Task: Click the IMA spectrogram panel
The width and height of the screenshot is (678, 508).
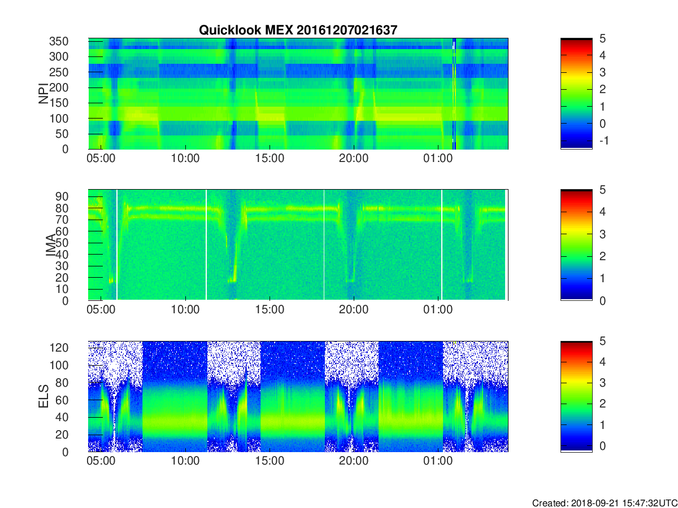Action: 298,245
